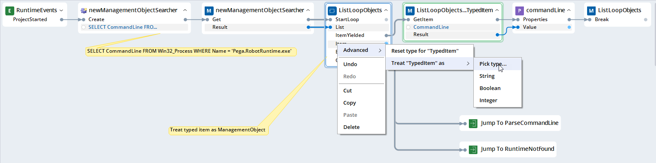Choose Paste from the context menu

[361, 115]
